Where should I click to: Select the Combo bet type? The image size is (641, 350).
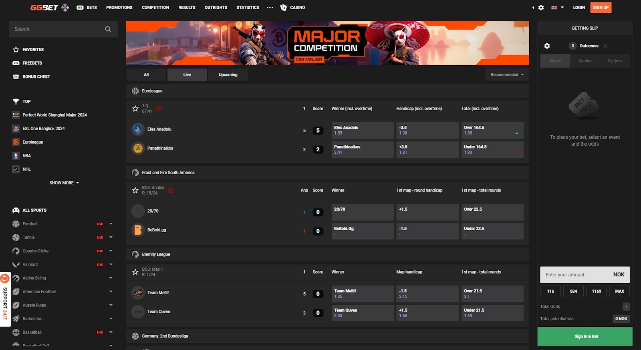coord(585,61)
